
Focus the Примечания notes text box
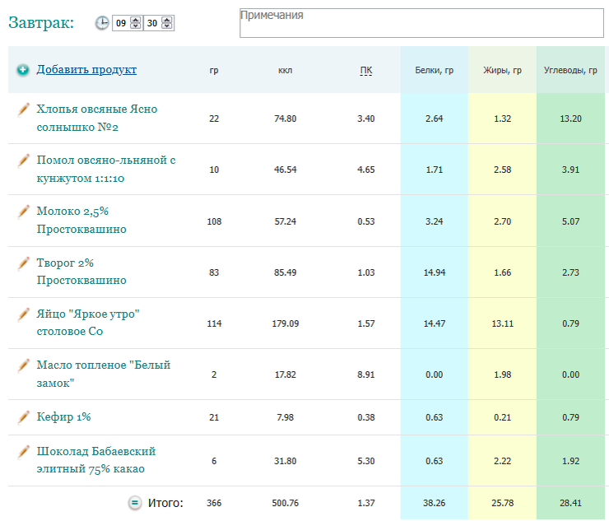pos(421,23)
